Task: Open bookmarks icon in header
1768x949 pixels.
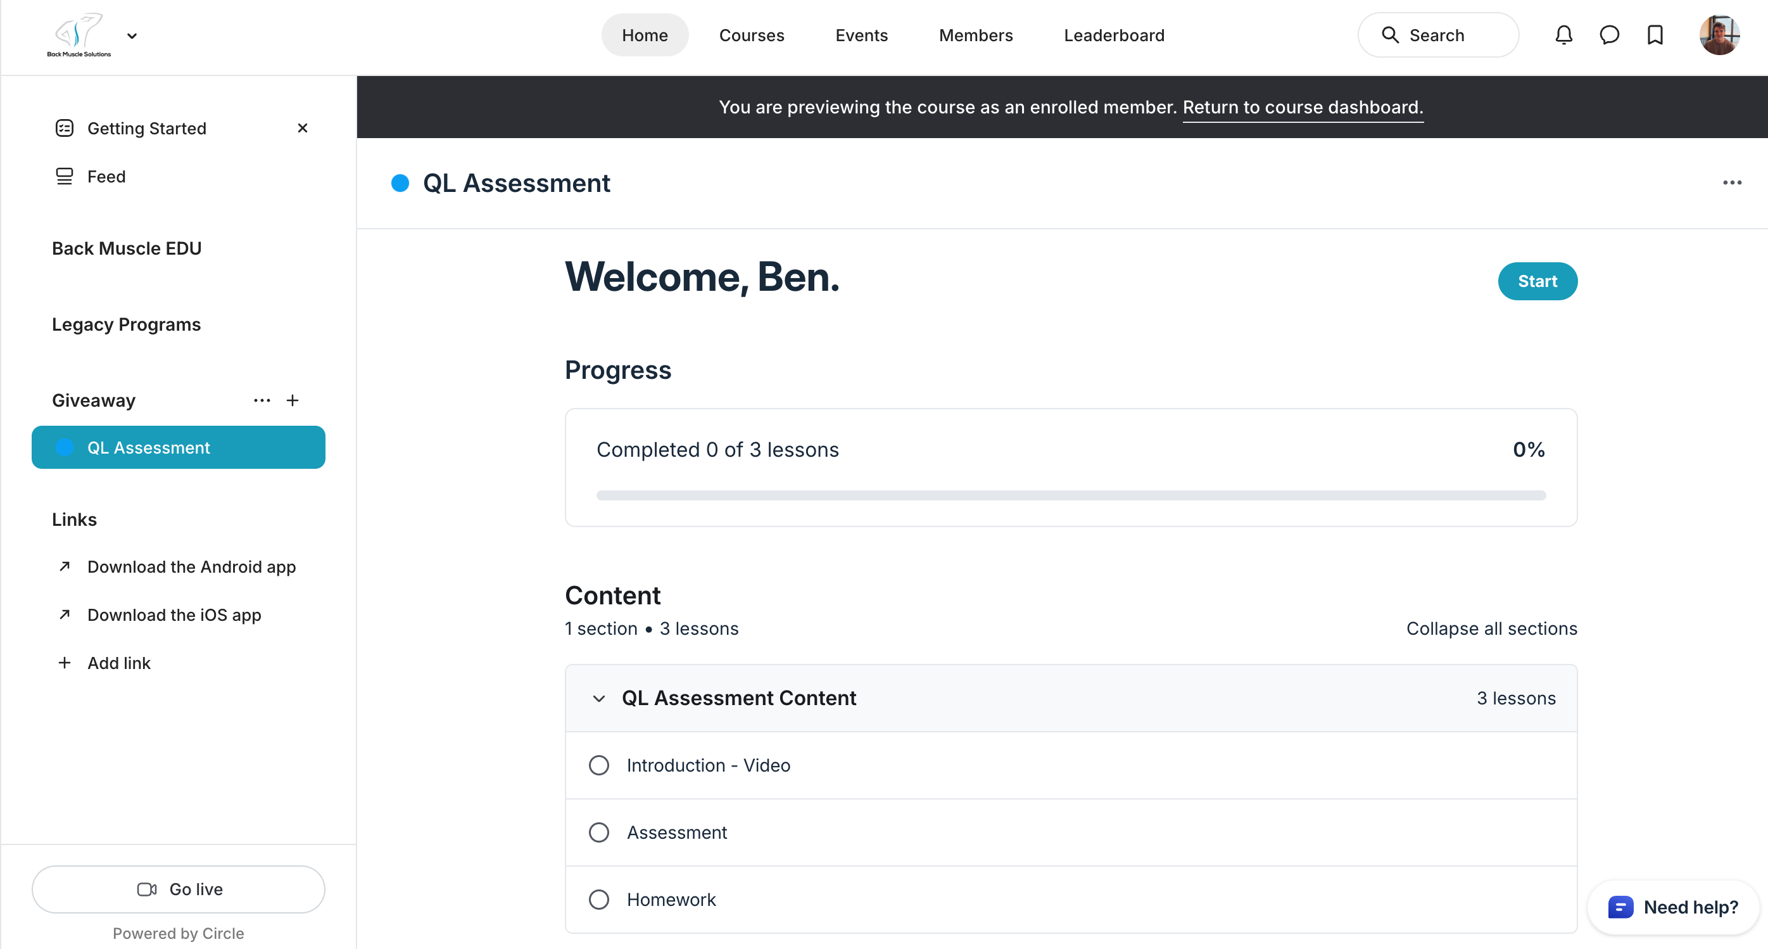Action: 1655,35
